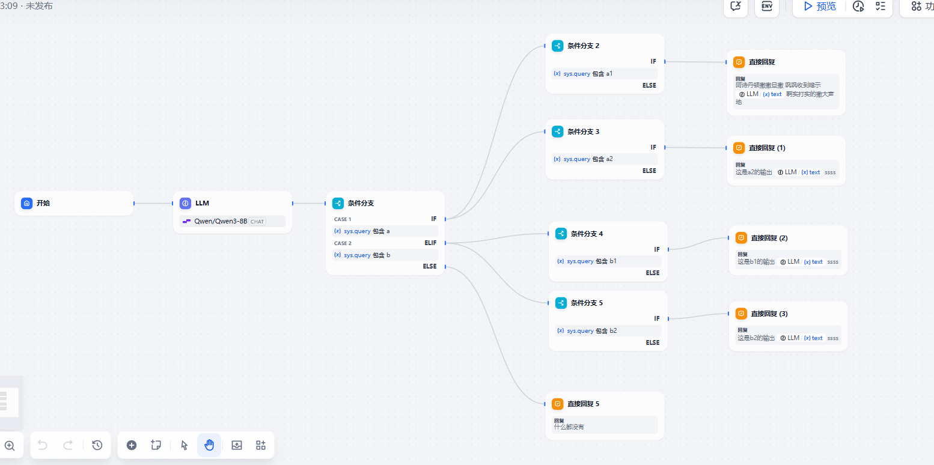The height and width of the screenshot is (465, 934).
Task: Open the conversation variables chat icon
Action: tap(736, 6)
